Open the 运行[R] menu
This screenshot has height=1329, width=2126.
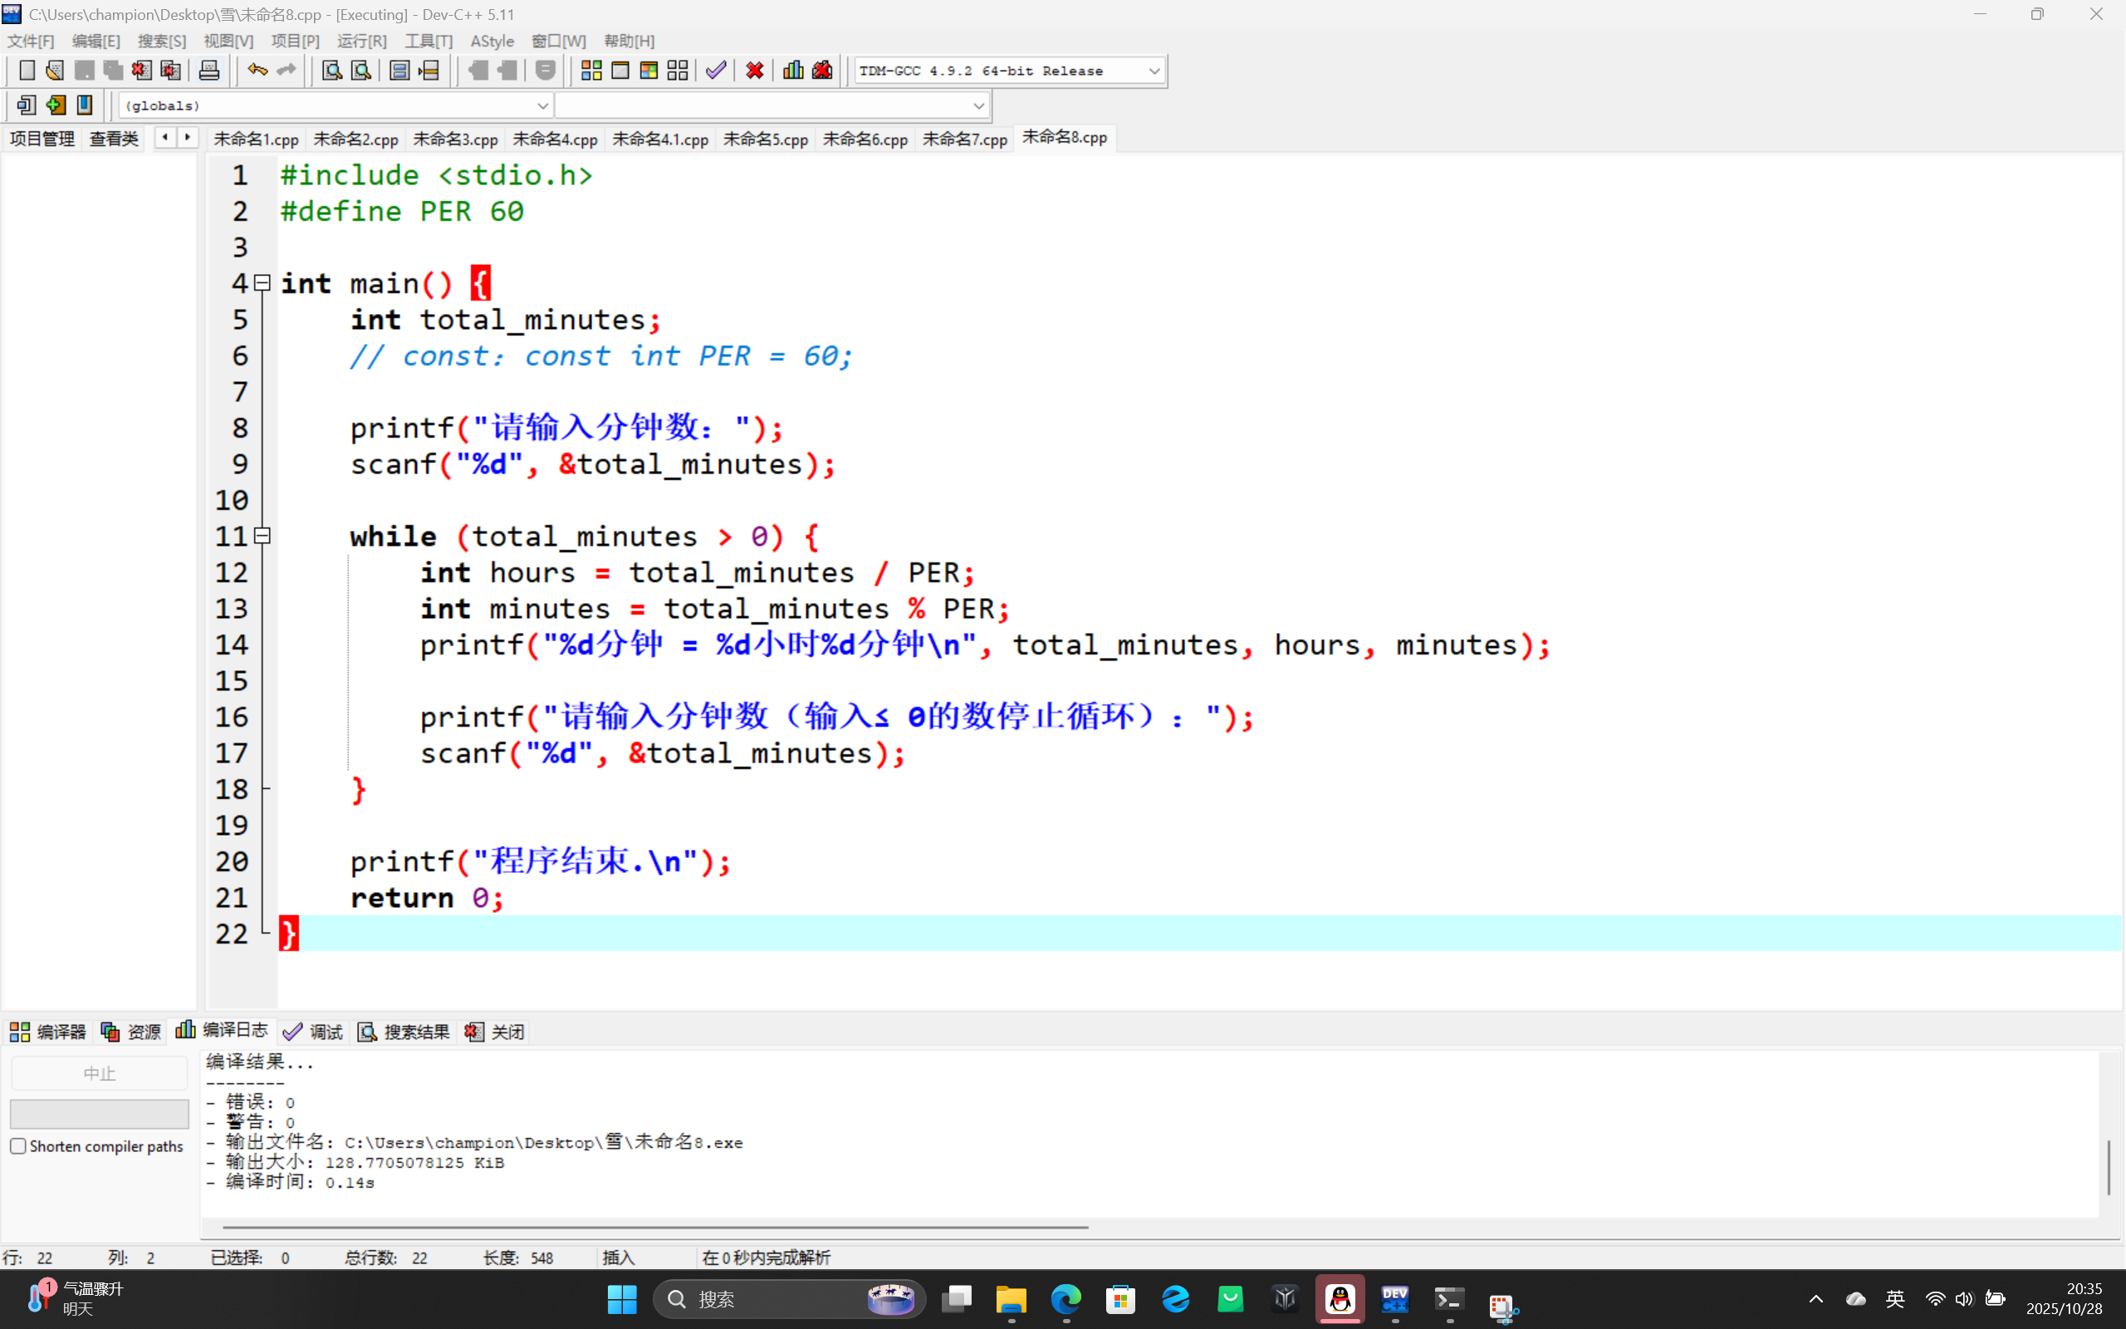(x=361, y=42)
